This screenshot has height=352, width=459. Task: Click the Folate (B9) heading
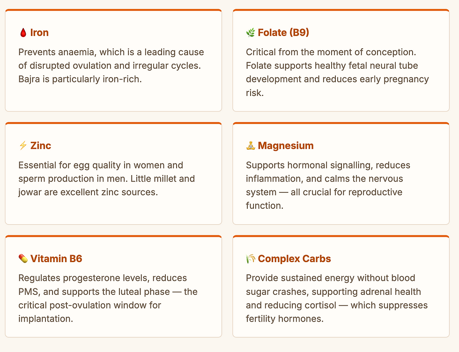(x=283, y=33)
